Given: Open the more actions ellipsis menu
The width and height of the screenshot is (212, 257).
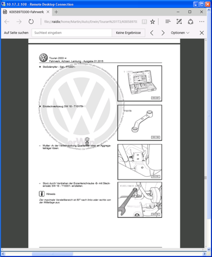Looking at the screenshot, I should coord(202,22).
